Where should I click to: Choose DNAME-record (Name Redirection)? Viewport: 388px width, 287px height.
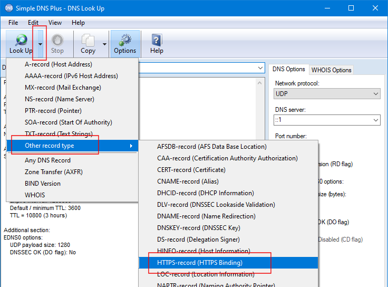click(x=228, y=216)
